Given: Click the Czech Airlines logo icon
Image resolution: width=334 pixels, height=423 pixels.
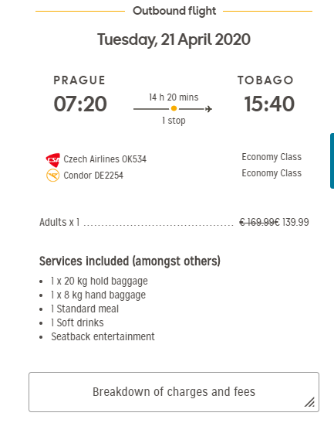Looking at the screenshot, I should coord(52,160).
